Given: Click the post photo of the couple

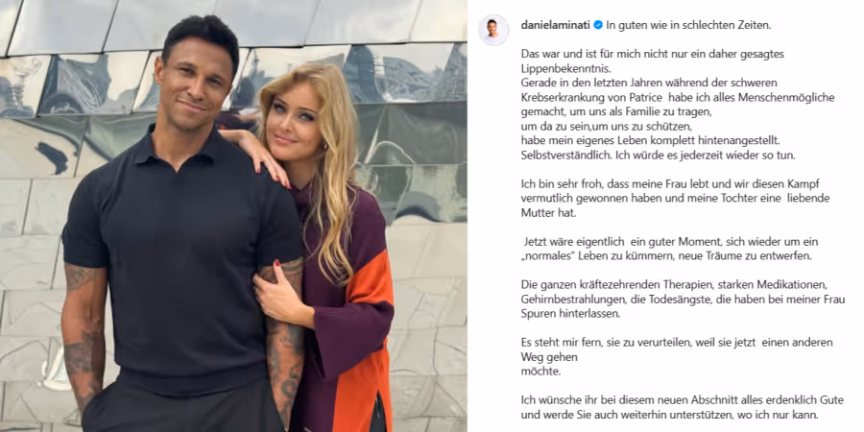Looking at the screenshot, I should (233, 216).
